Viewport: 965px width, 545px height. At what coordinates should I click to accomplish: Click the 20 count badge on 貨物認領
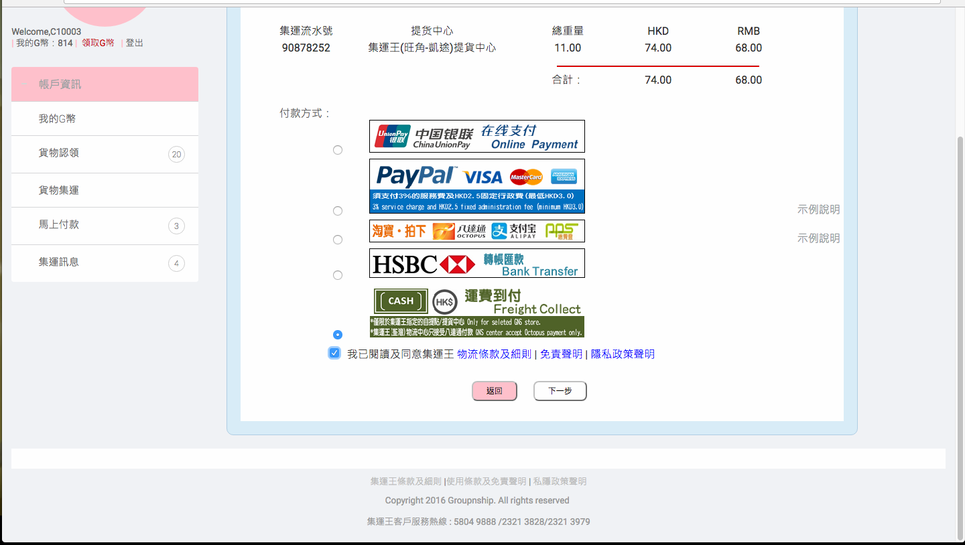click(176, 155)
